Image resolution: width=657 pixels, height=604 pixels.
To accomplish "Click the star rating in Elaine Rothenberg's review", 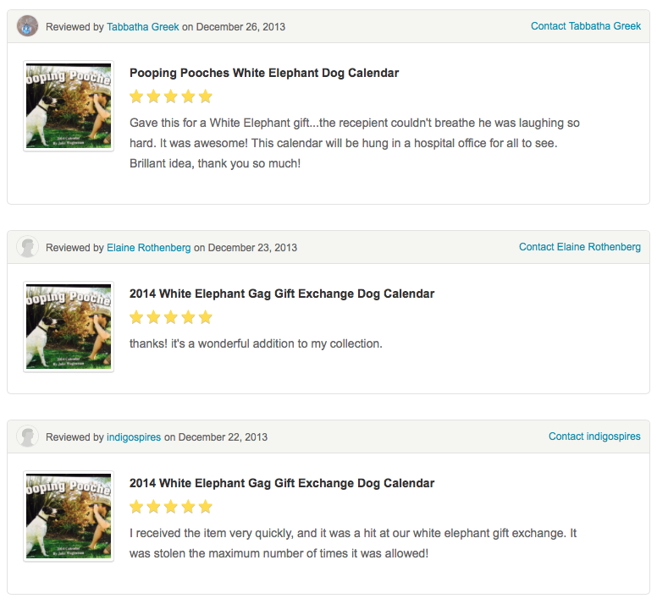I will click(x=170, y=317).
